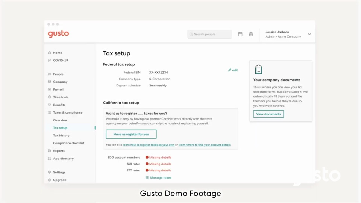This screenshot has height=203, width=361.
Task: Open the Compliance checklist item
Action: click(68, 143)
